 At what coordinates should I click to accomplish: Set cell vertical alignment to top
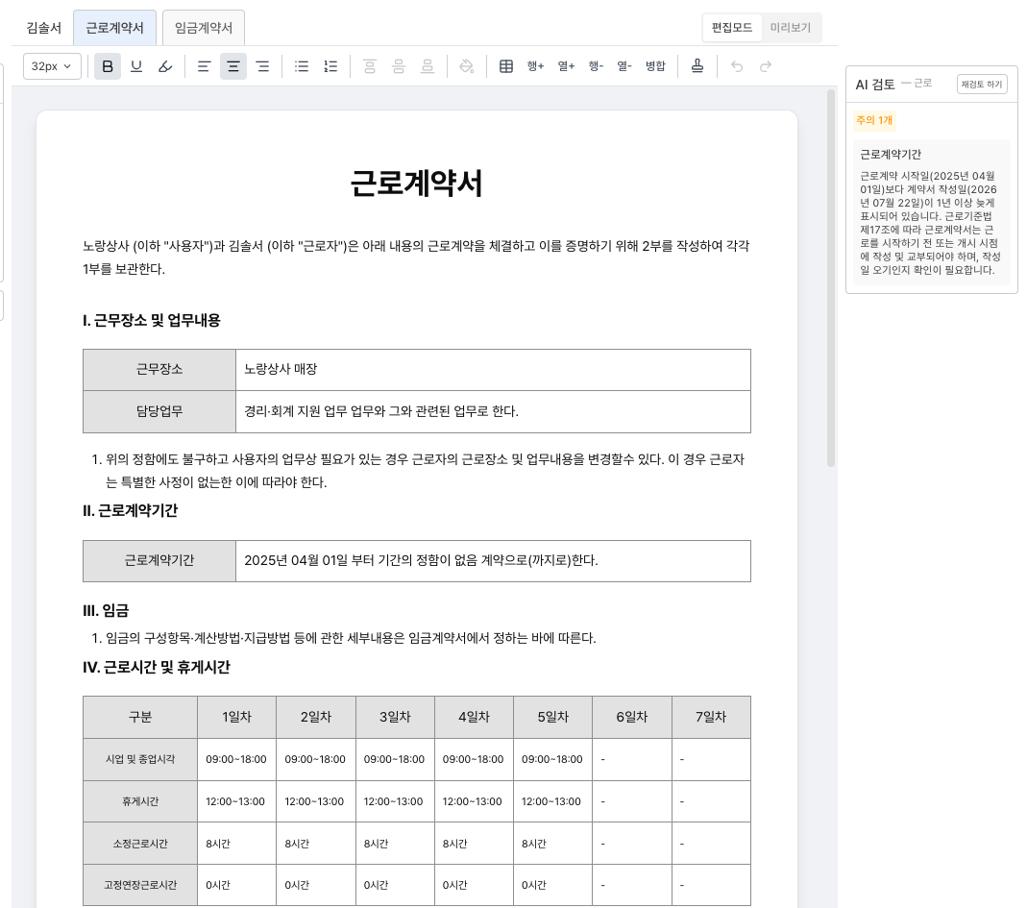pos(370,66)
